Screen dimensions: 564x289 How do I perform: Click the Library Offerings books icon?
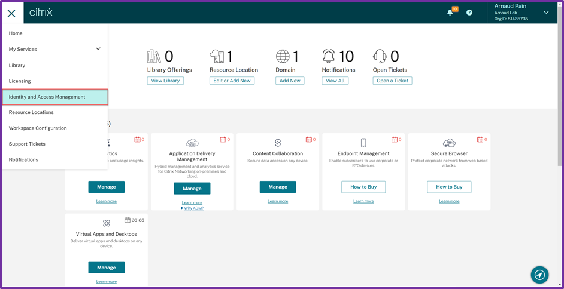point(154,56)
